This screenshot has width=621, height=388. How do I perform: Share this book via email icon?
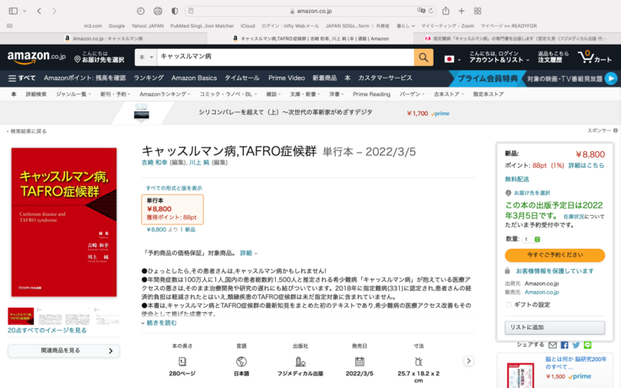553,345
